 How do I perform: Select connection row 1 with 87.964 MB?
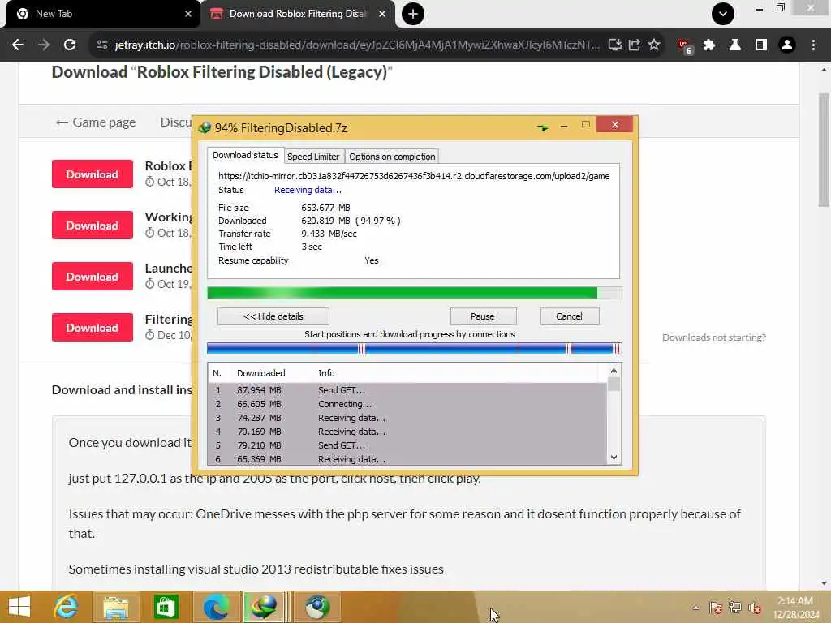pos(407,390)
